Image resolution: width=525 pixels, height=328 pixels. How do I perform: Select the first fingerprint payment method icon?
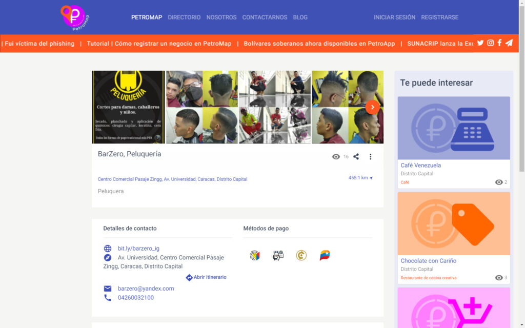point(255,255)
